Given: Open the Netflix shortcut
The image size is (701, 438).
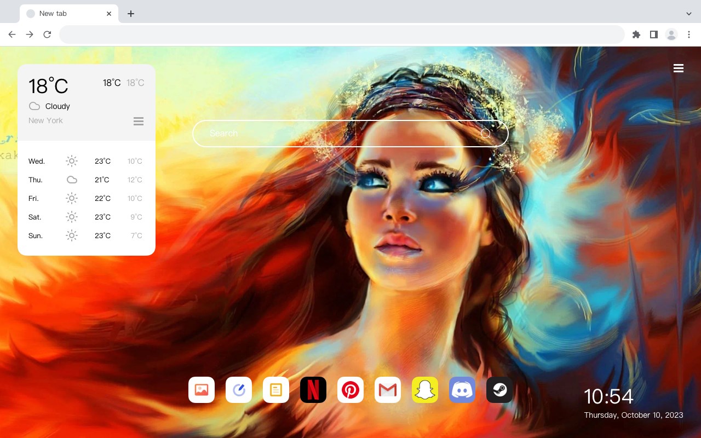Looking at the screenshot, I should pos(313,390).
